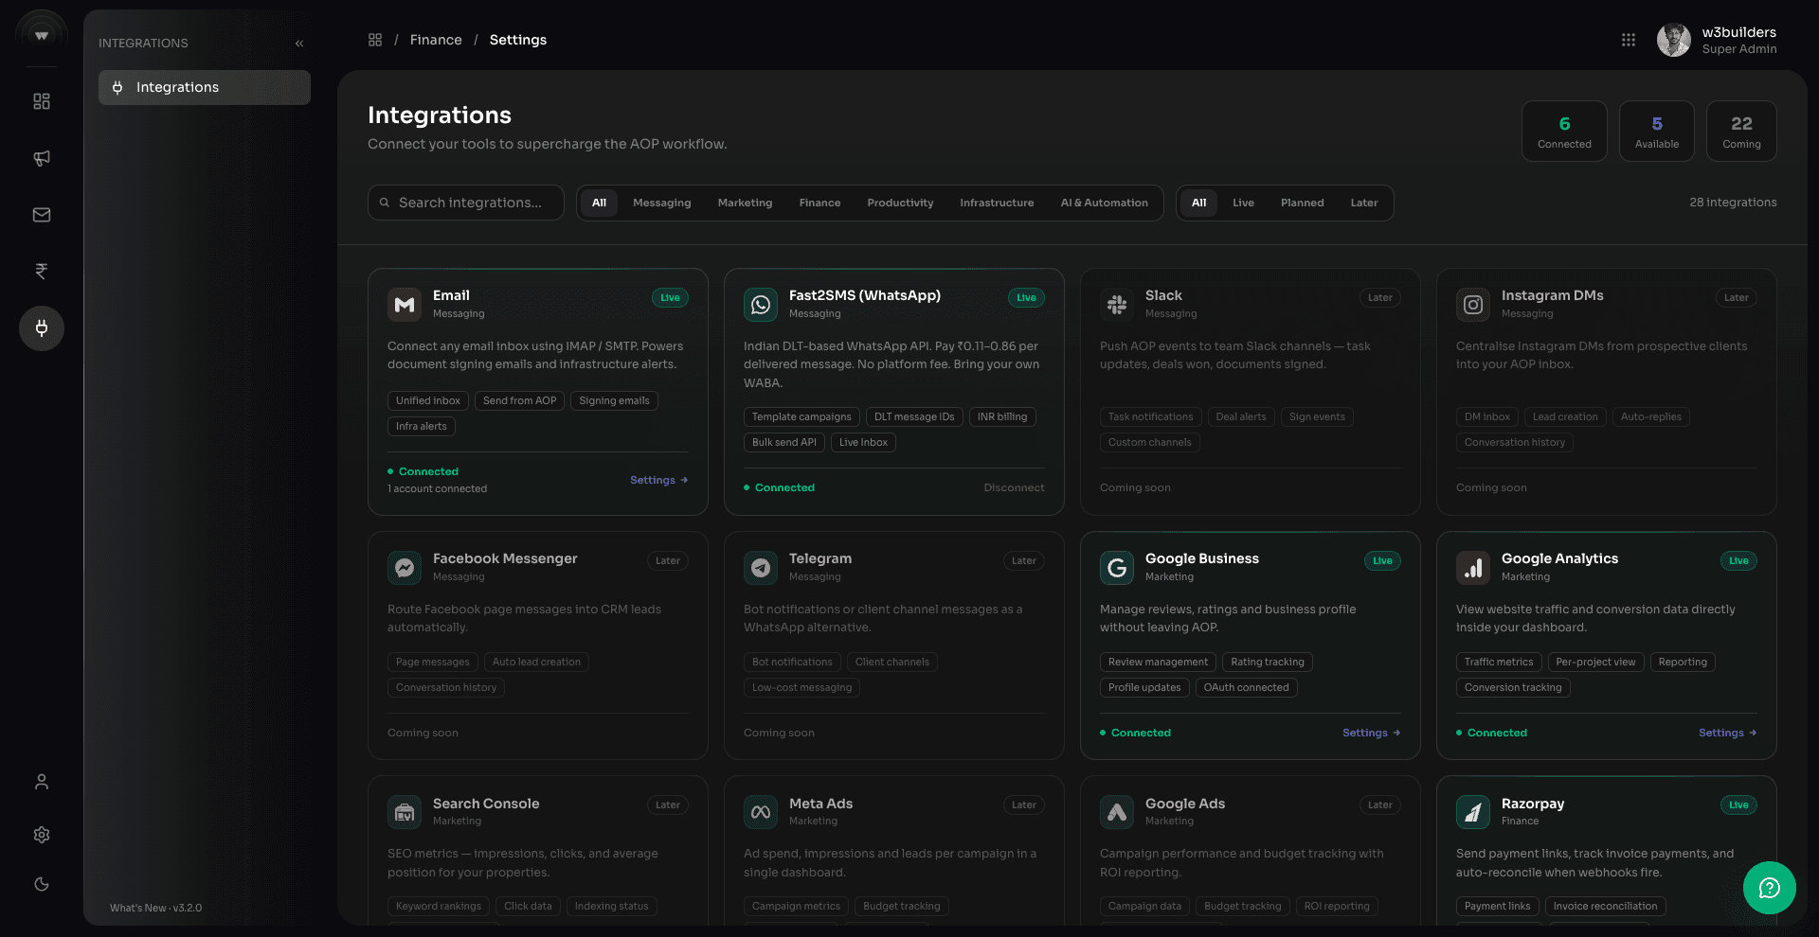Show only Live integrations

(1243, 203)
